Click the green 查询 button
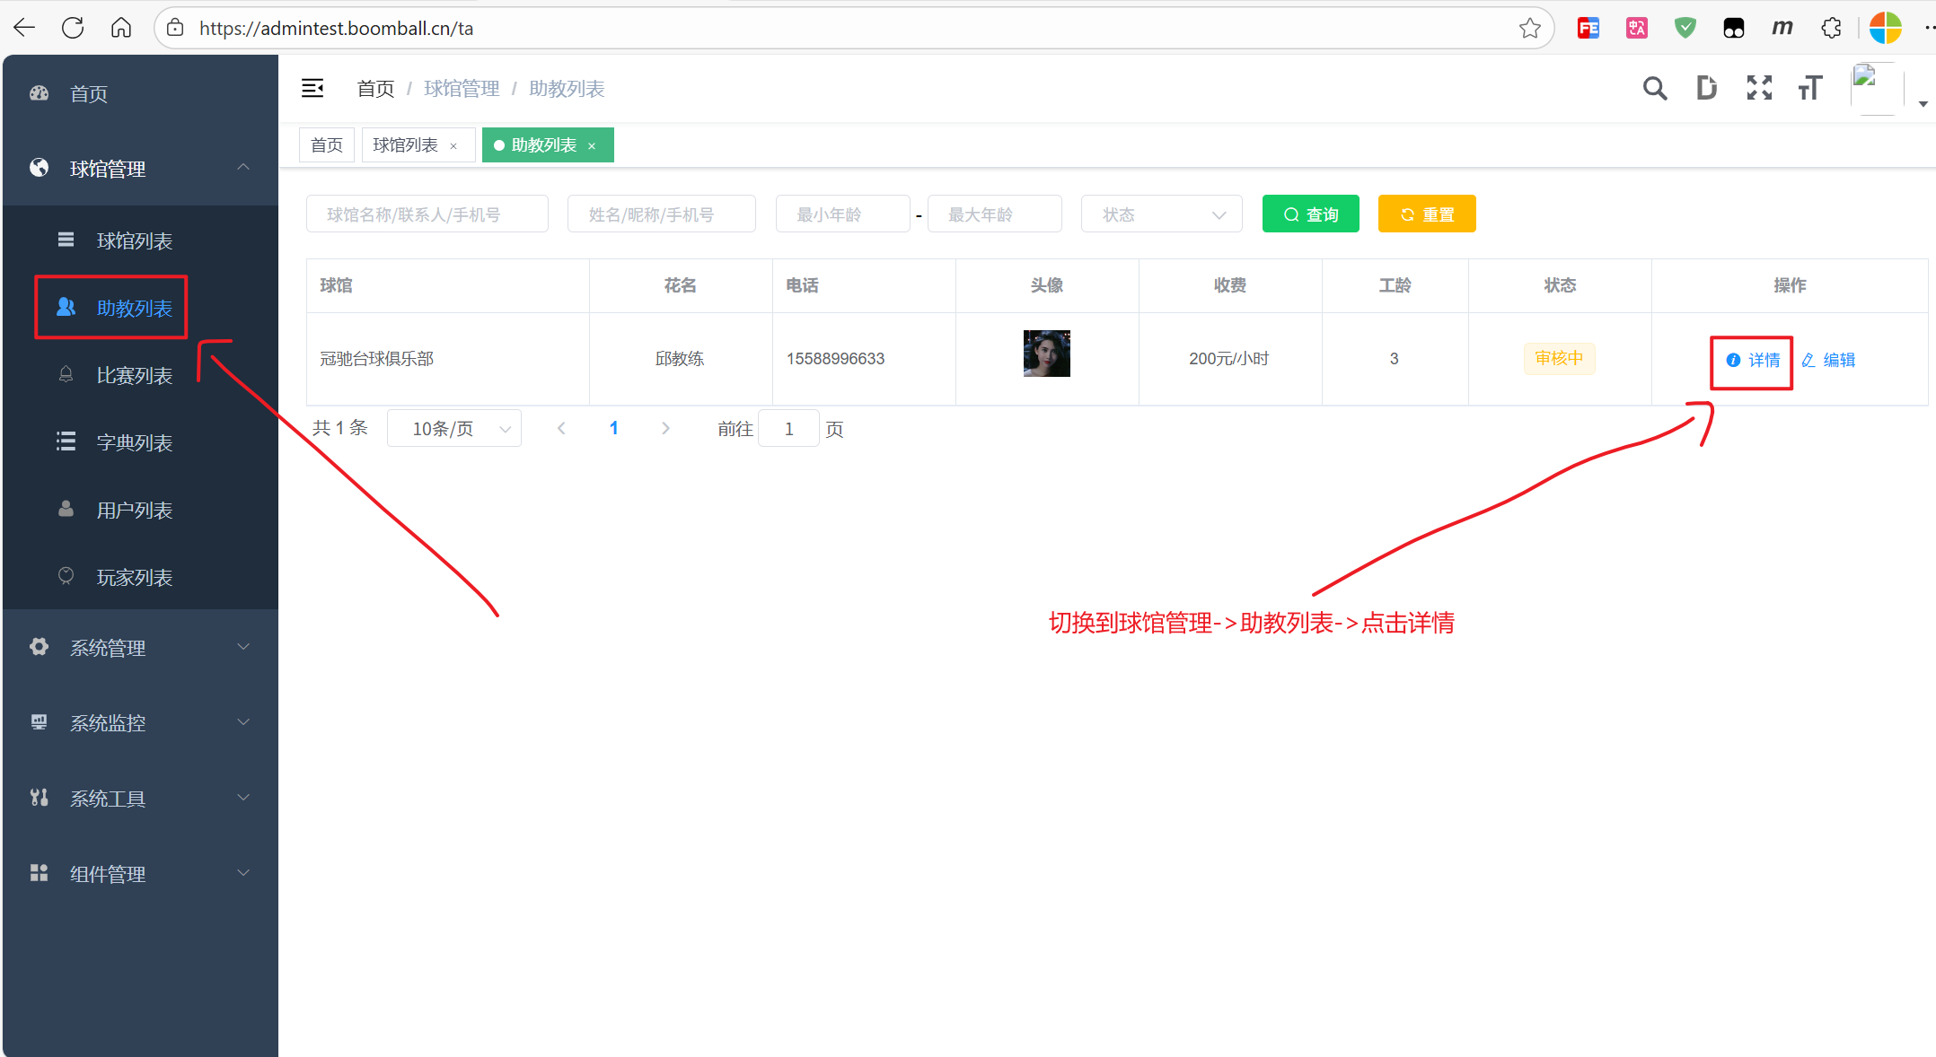1936x1057 pixels. point(1310,214)
